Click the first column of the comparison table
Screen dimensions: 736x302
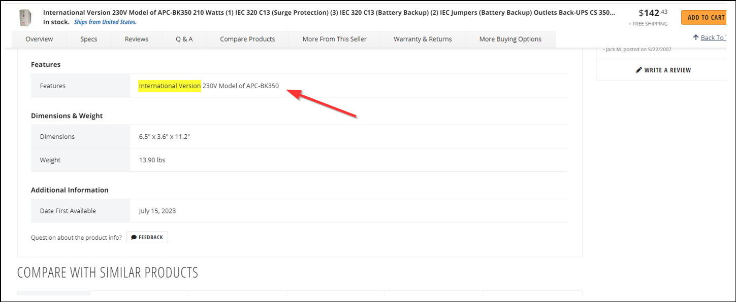[x=53, y=294]
